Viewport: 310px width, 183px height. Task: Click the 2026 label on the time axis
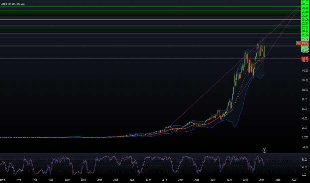[278, 180]
